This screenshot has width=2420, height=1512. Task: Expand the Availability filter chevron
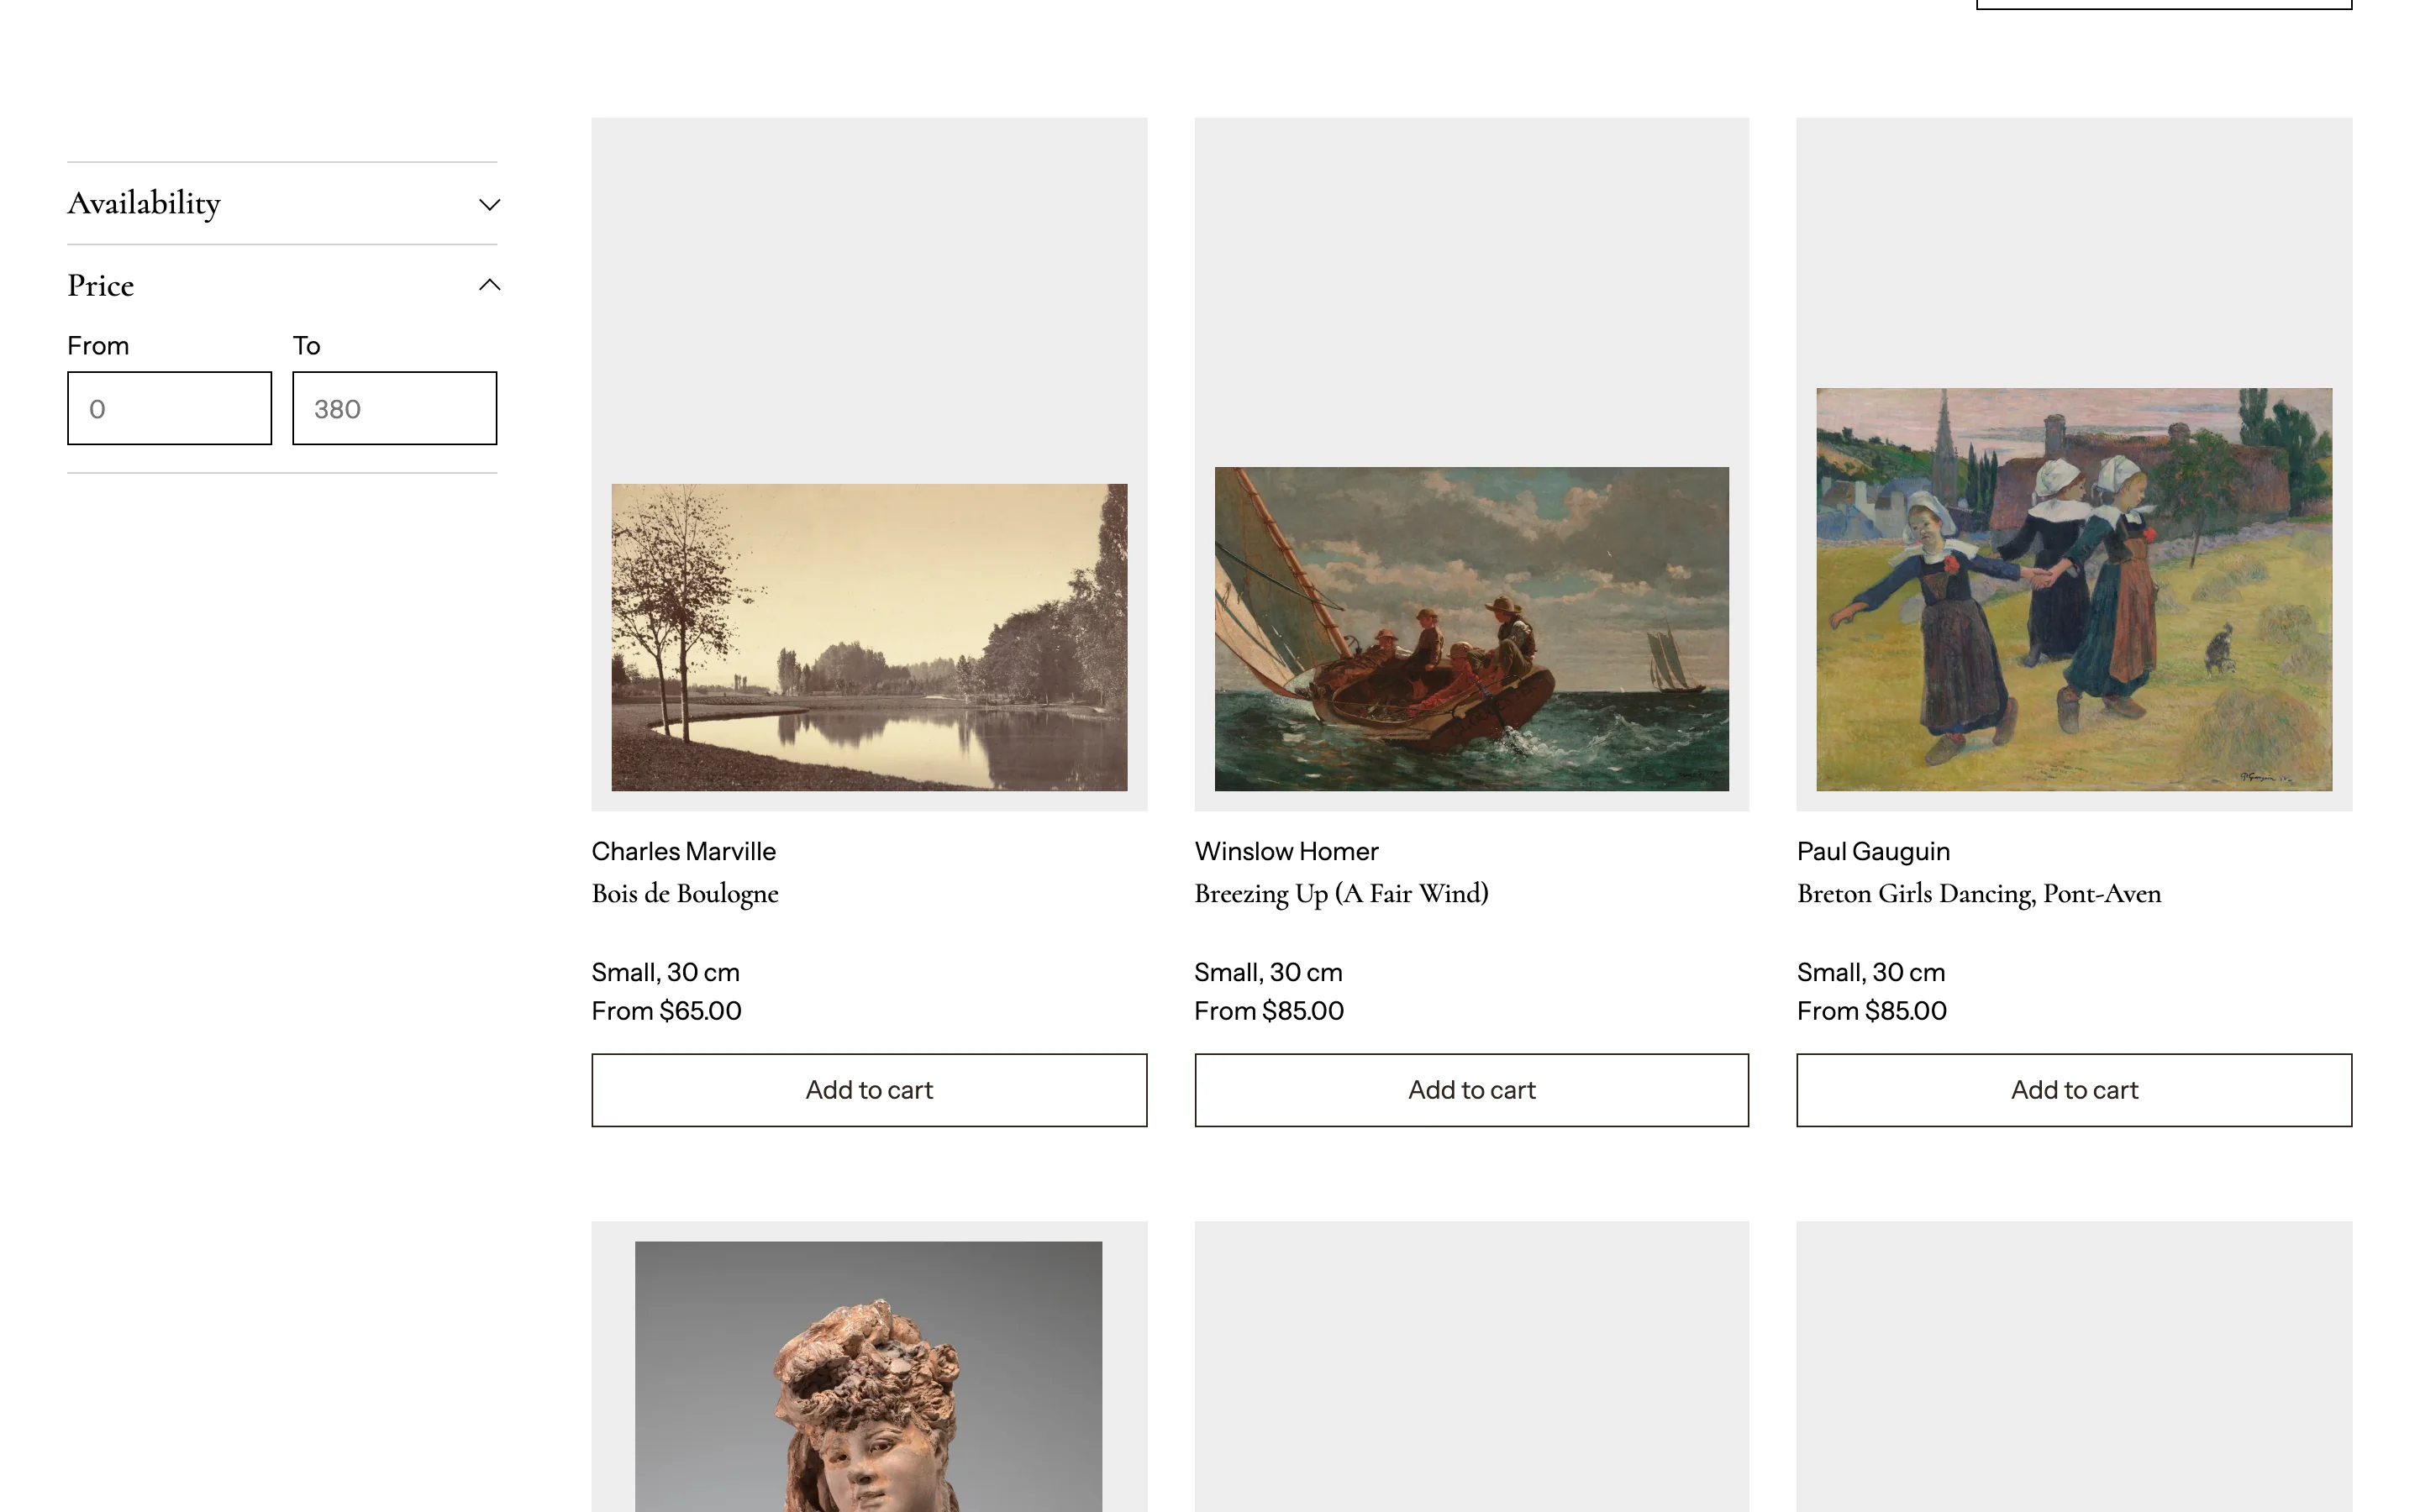489,204
